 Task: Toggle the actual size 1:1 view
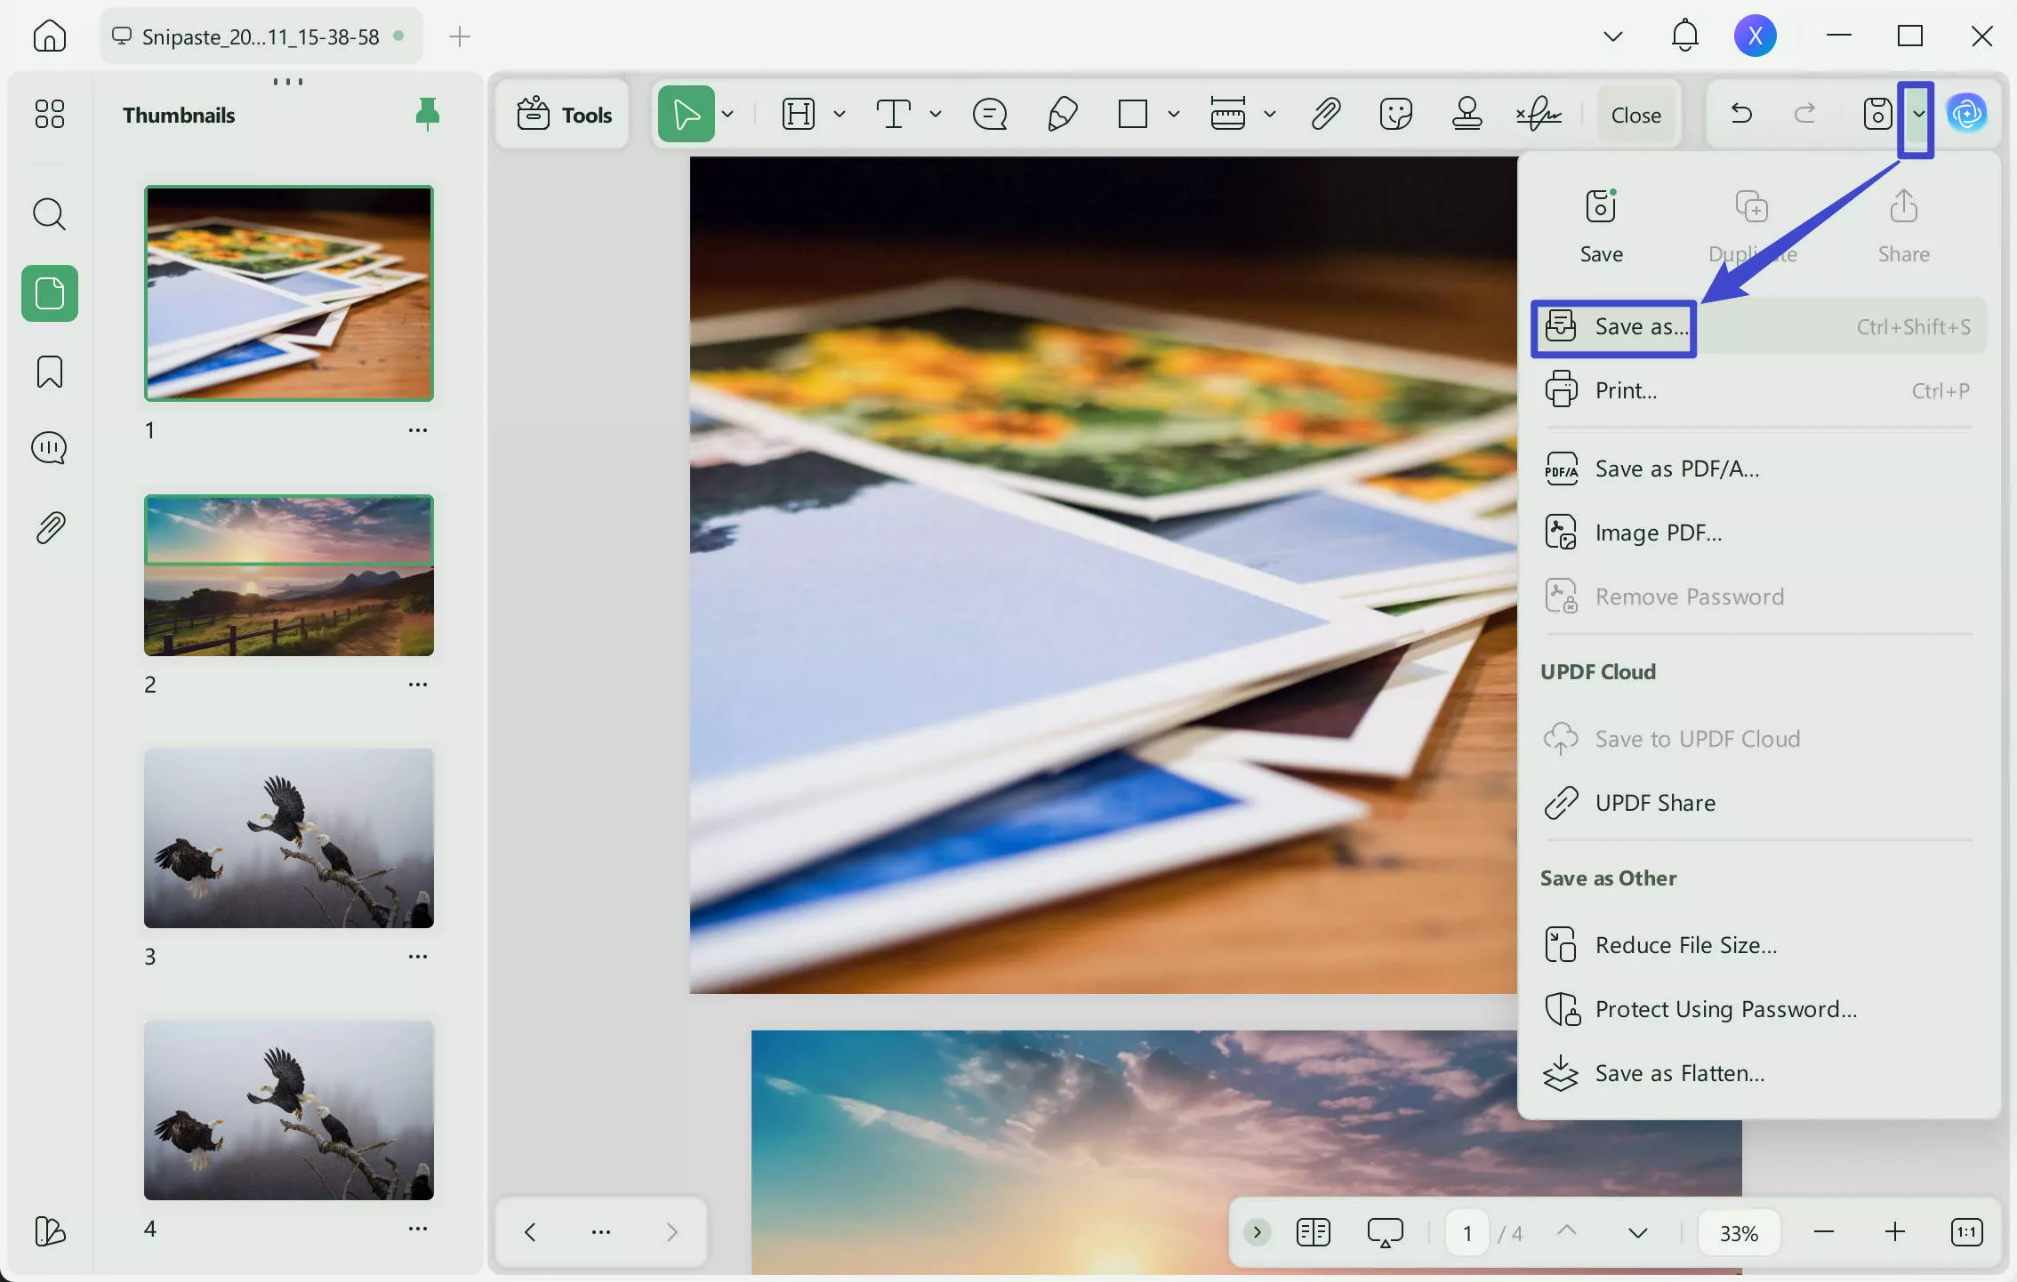click(1966, 1232)
